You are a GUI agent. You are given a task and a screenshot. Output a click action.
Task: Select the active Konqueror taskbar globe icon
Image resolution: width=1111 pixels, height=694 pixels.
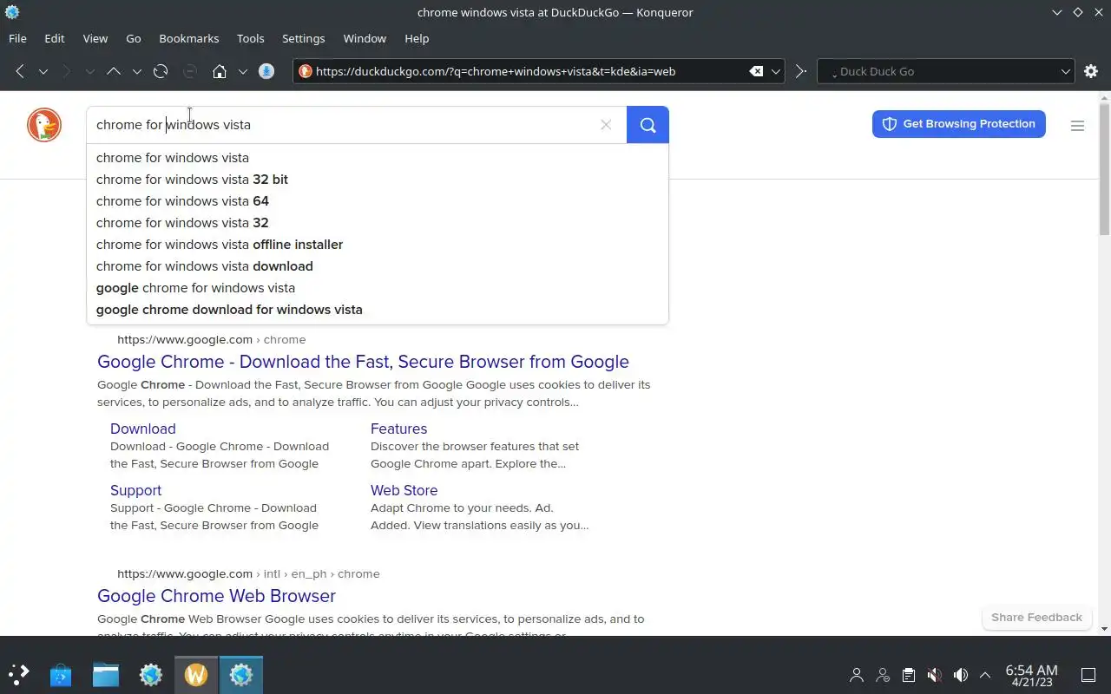coord(241,674)
